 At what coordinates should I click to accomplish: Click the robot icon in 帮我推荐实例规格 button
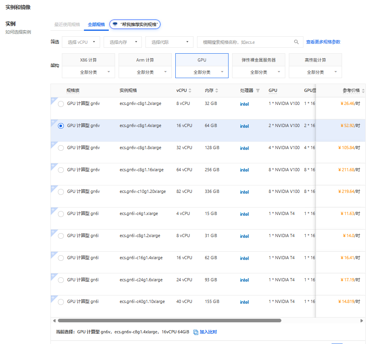coord(115,24)
